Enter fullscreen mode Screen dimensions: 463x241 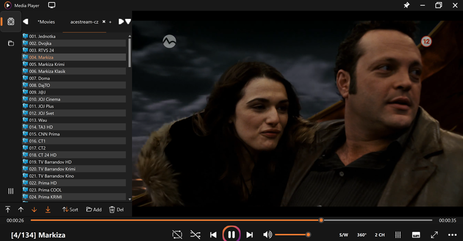[x=434, y=235]
